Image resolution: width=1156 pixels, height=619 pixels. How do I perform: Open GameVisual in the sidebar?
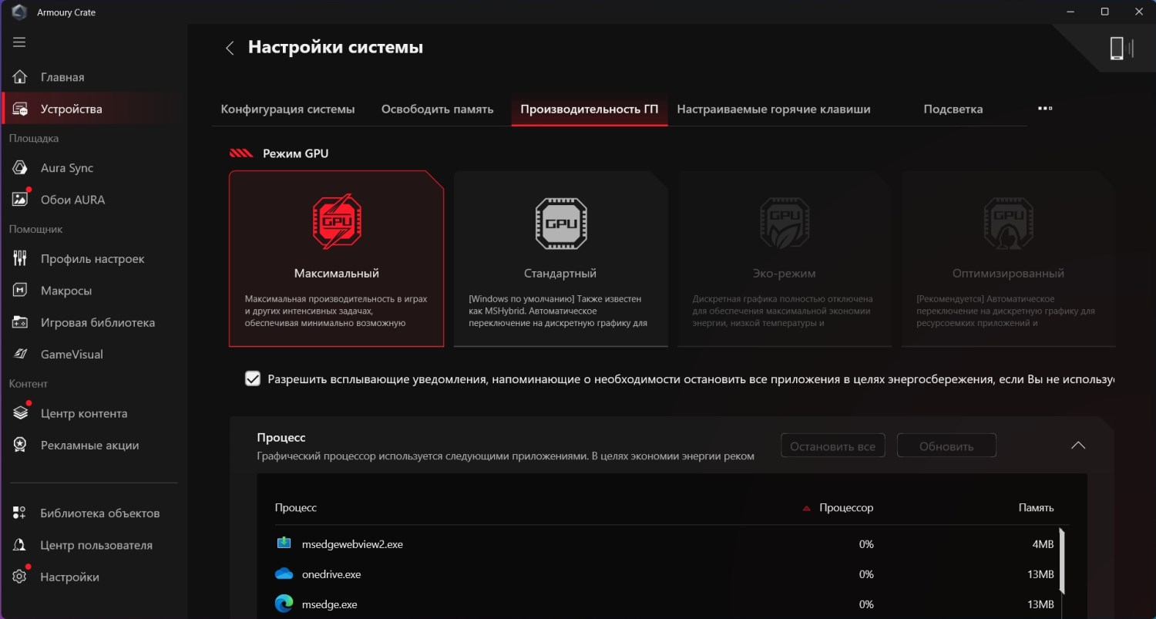click(94, 355)
